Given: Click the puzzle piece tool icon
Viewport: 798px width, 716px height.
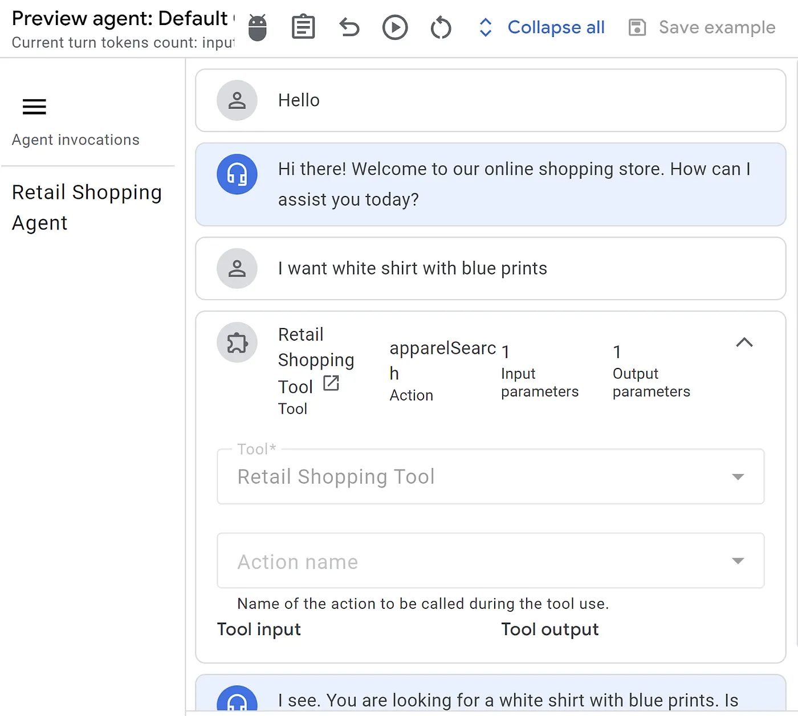Looking at the screenshot, I should (237, 343).
